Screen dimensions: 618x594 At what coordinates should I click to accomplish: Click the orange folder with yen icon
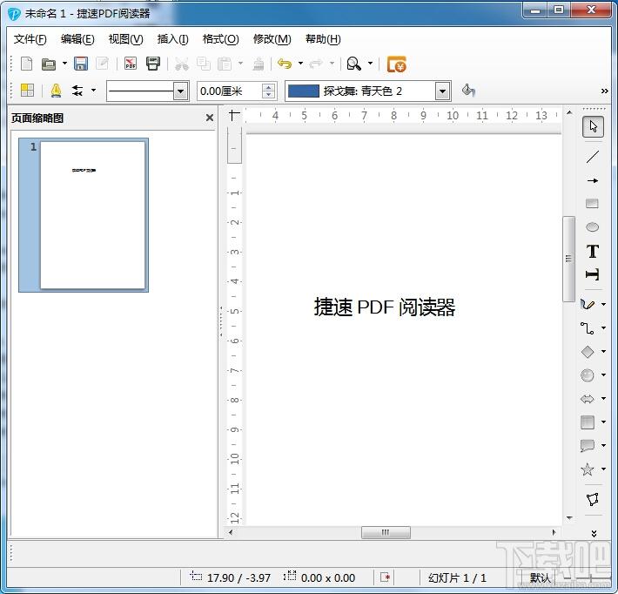coord(397,64)
